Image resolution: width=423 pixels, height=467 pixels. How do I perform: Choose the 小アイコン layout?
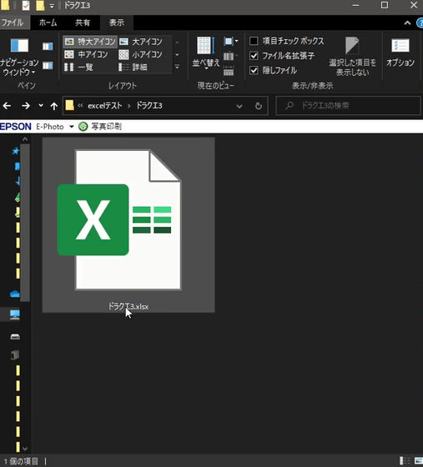click(x=141, y=54)
